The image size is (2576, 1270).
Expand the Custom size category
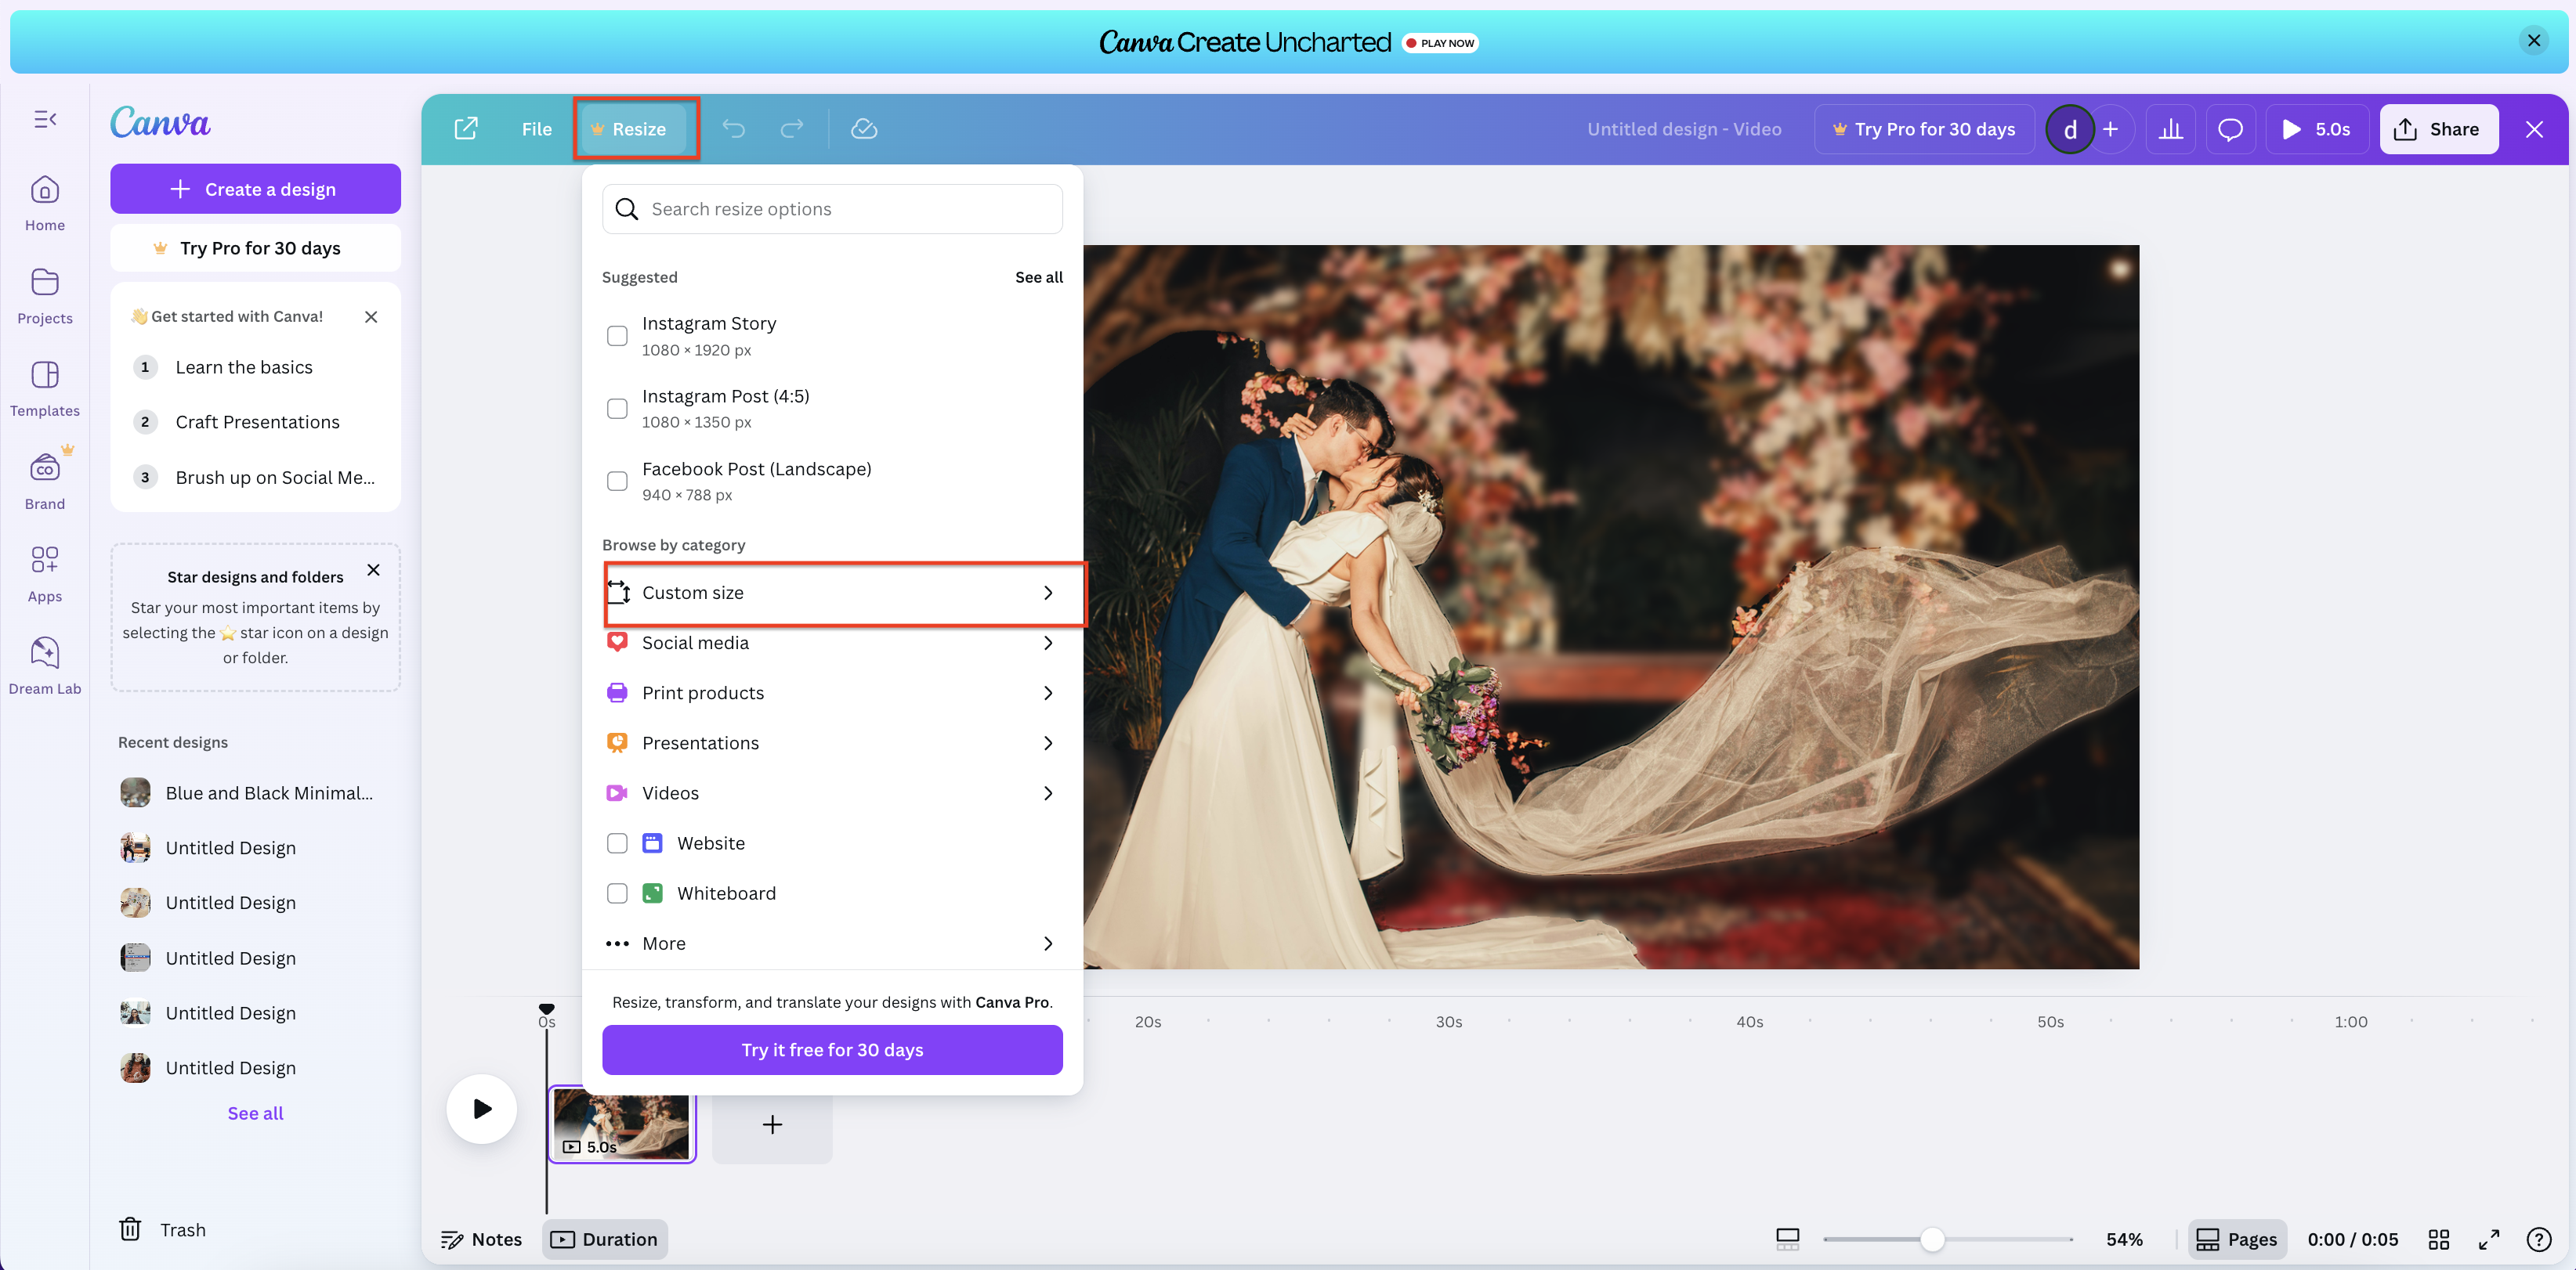(x=843, y=593)
